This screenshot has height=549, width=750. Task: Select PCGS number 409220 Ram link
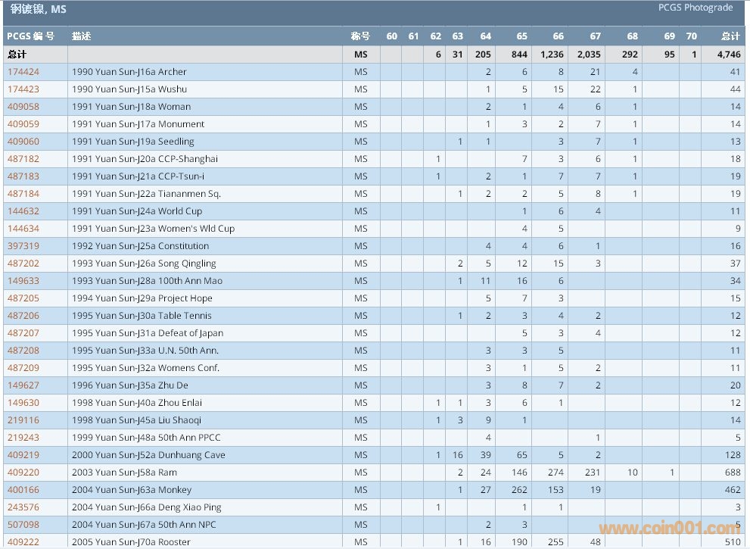(23, 473)
